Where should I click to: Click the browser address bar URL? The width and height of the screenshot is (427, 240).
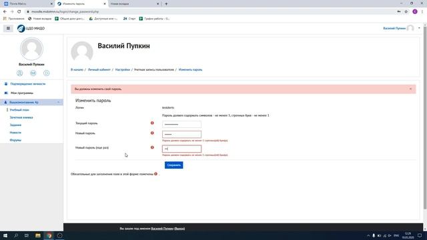(65, 12)
